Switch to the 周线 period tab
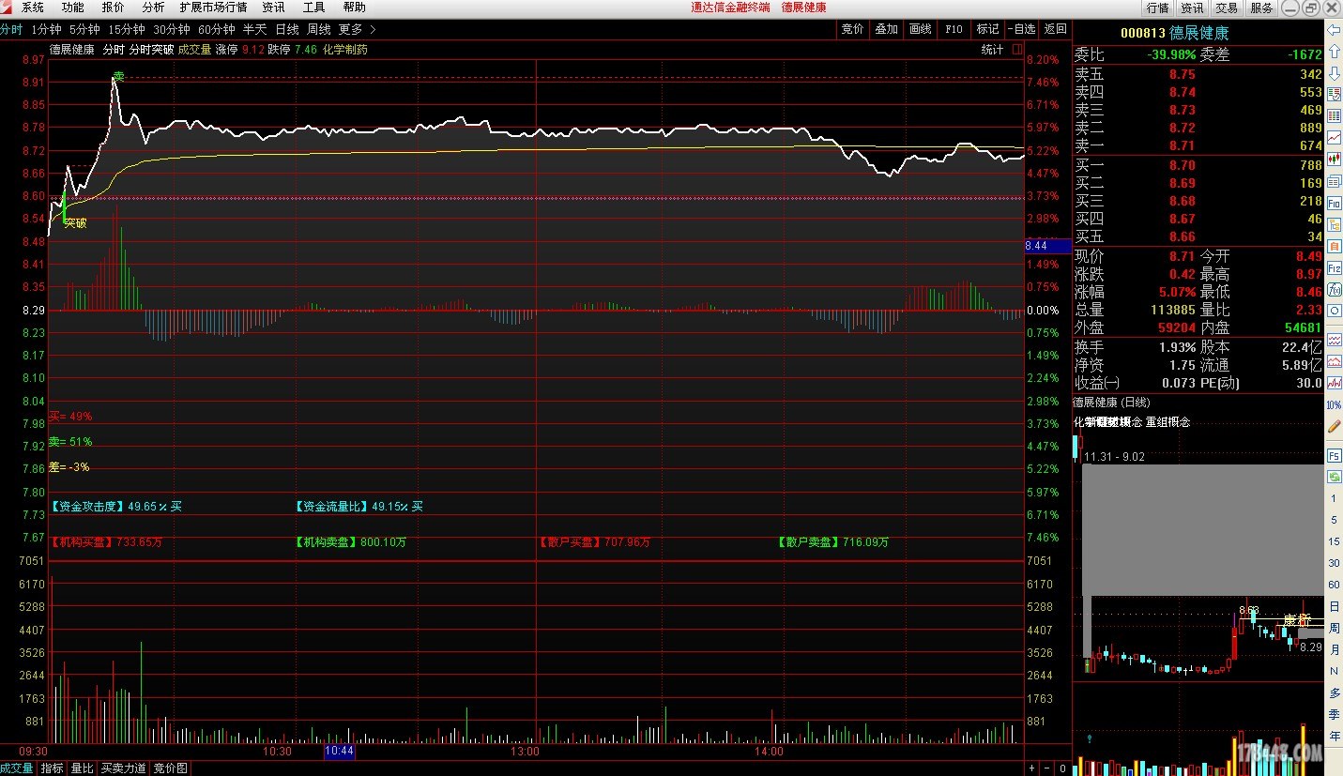Image resolution: width=1343 pixels, height=776 pixels. (319, 29)
